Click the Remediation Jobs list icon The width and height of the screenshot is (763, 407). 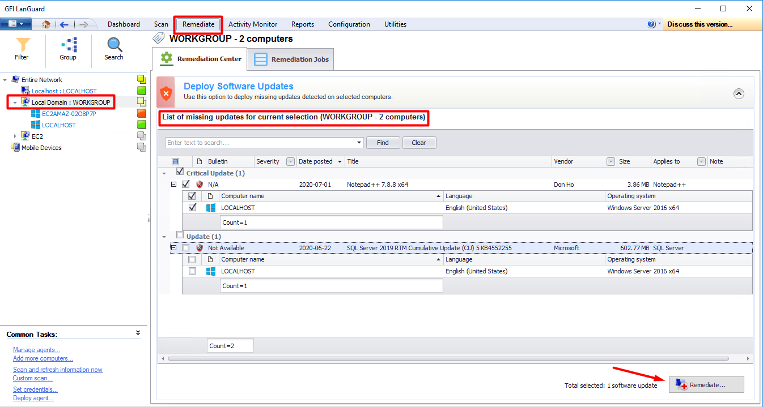pyautogui.click(x=260, y=59)
